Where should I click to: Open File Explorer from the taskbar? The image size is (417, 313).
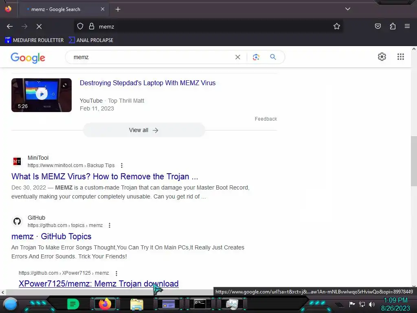(x=137, y=304)
